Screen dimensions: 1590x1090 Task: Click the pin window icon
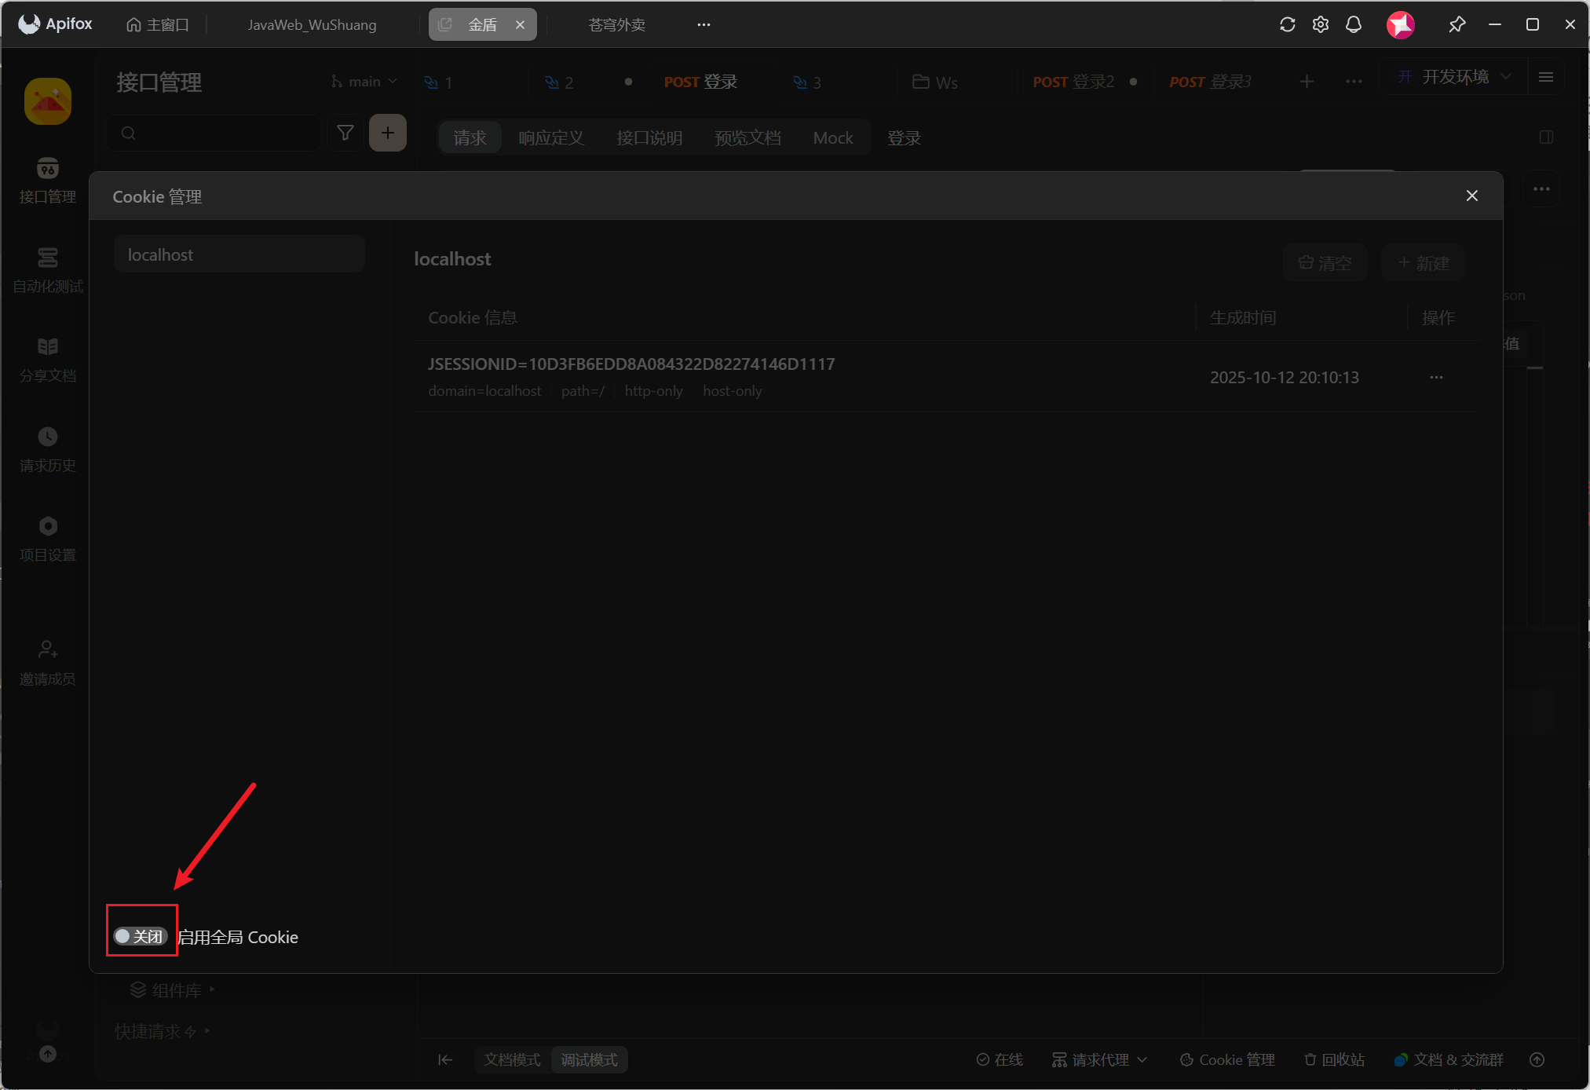[1457, 24]
